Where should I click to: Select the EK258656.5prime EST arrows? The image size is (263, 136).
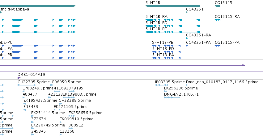coord(72,116)
